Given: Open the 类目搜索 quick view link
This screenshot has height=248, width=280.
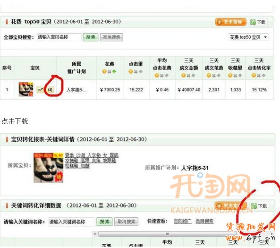Looking at the screenshot, I should [204, 221].
